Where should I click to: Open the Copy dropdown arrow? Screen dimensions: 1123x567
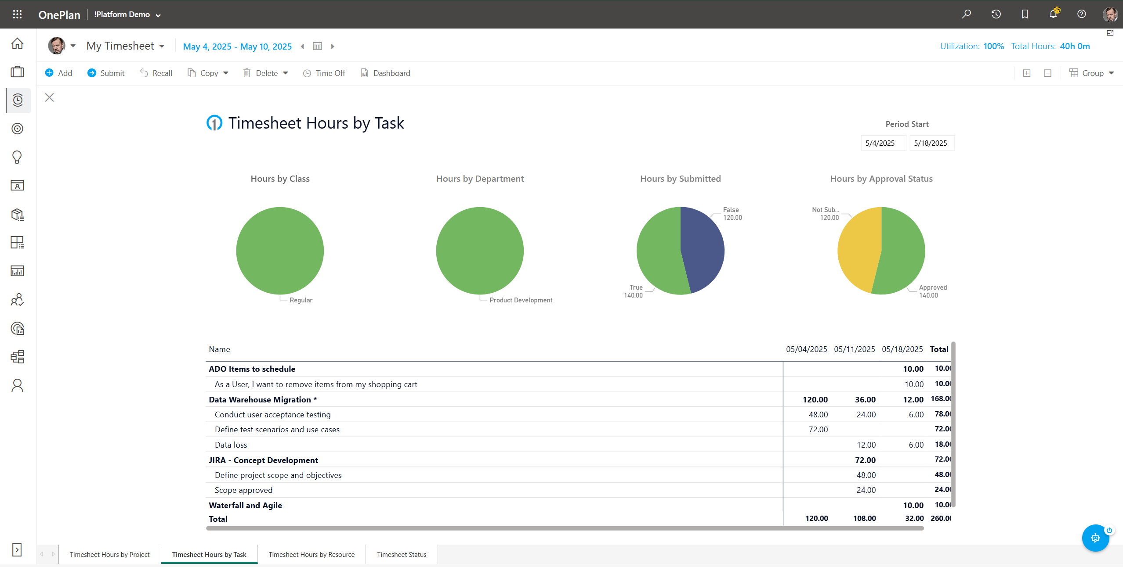tap(225, 73)
